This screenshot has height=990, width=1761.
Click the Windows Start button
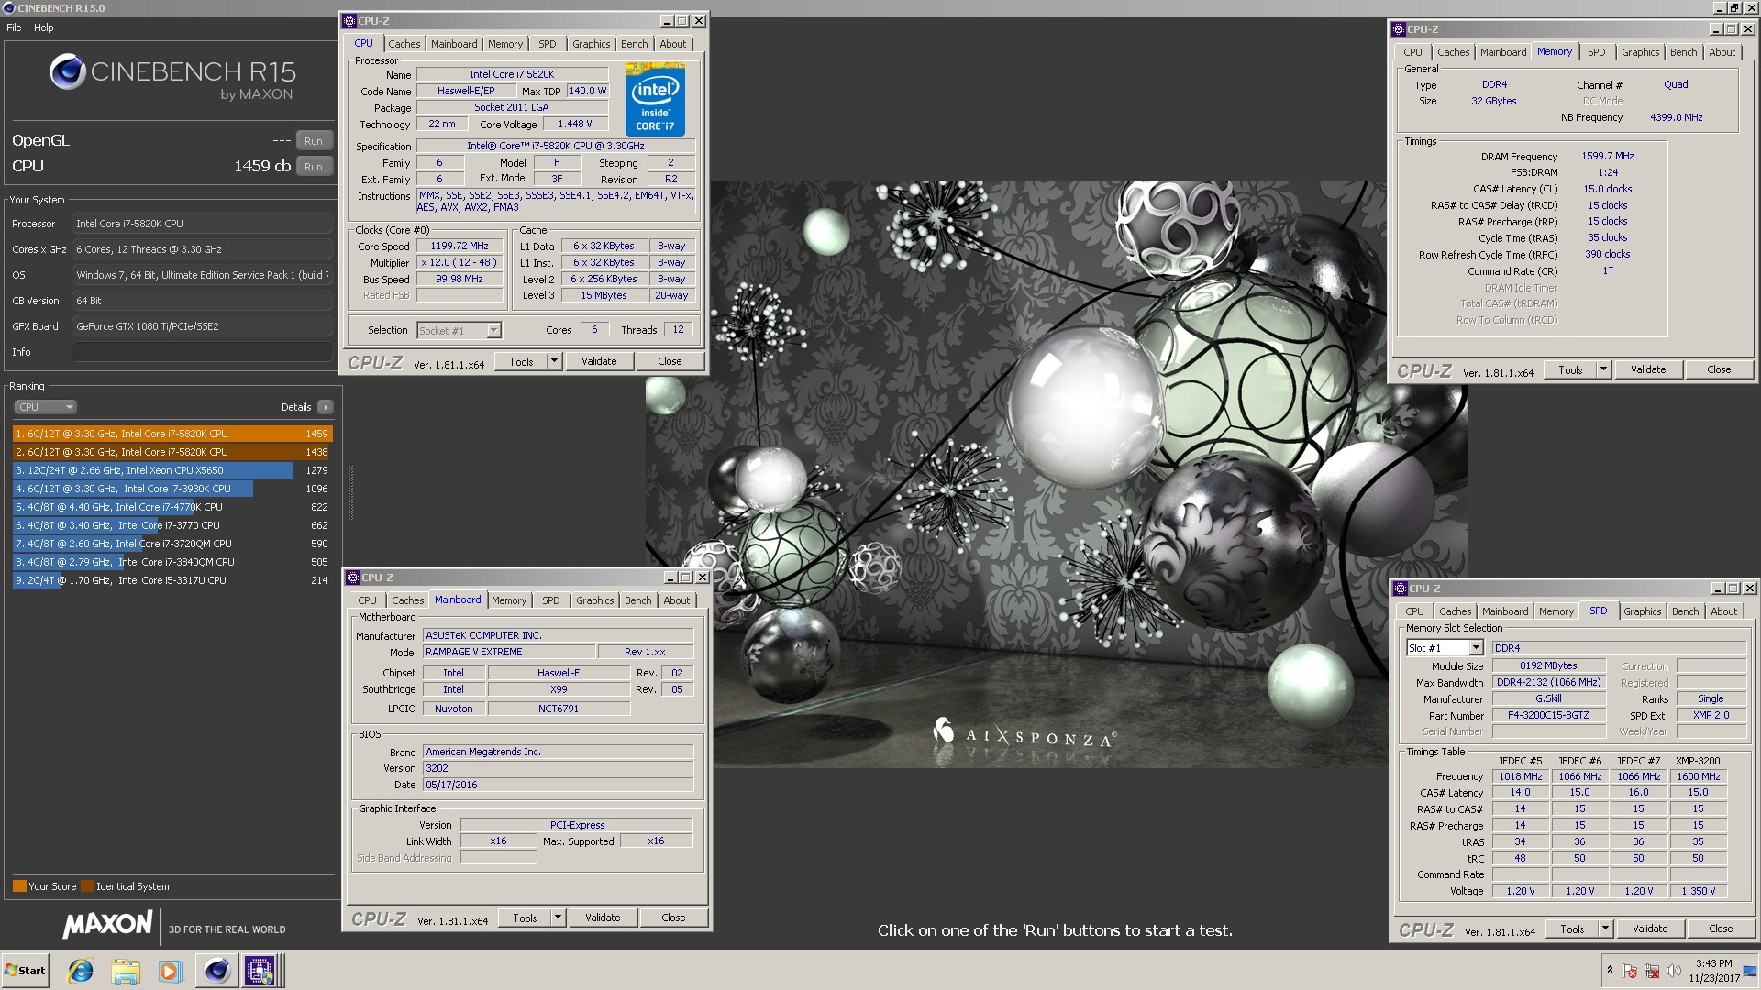point(25,971)
